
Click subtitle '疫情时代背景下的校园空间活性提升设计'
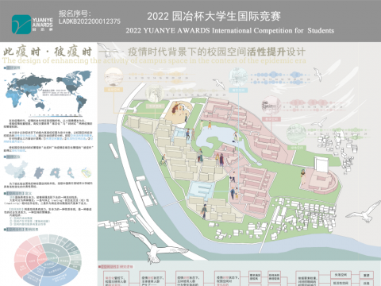click(217, 52)
